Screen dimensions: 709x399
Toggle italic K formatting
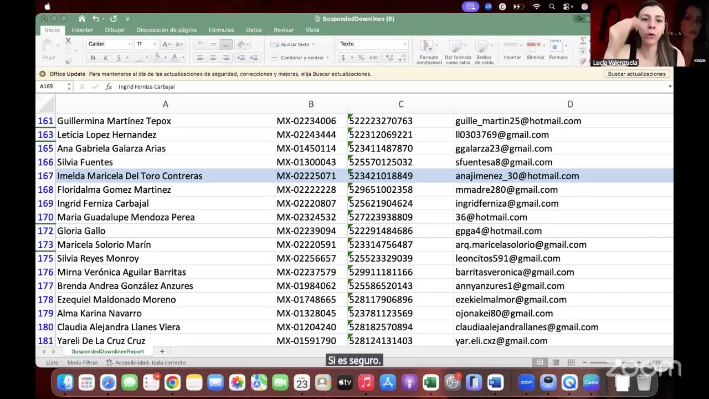point(106,58)
